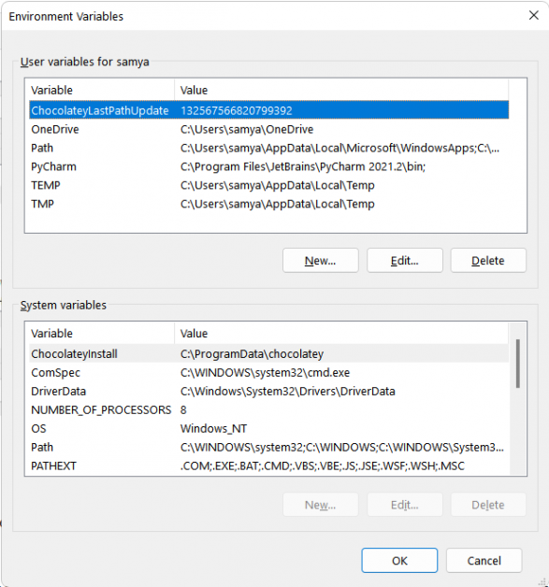
Task: Confirm changes with the OK button
Action: [399, 561]
